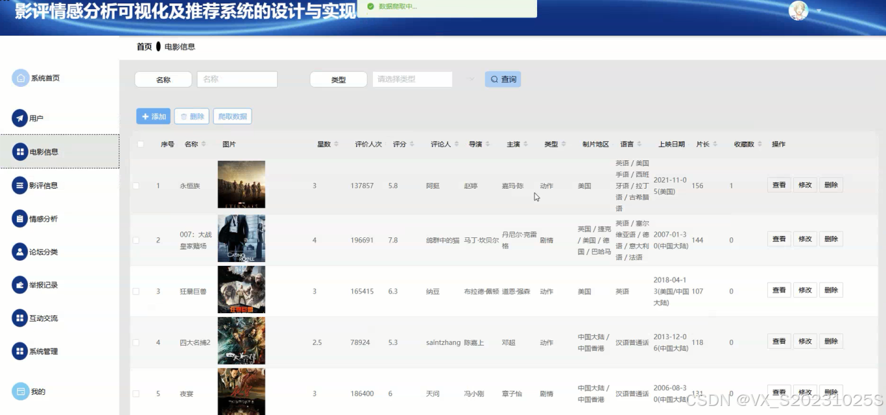This screenshot has height=415, width=886.
Task: Check the row checkbox for 夜宴
Action: (136, 394)
